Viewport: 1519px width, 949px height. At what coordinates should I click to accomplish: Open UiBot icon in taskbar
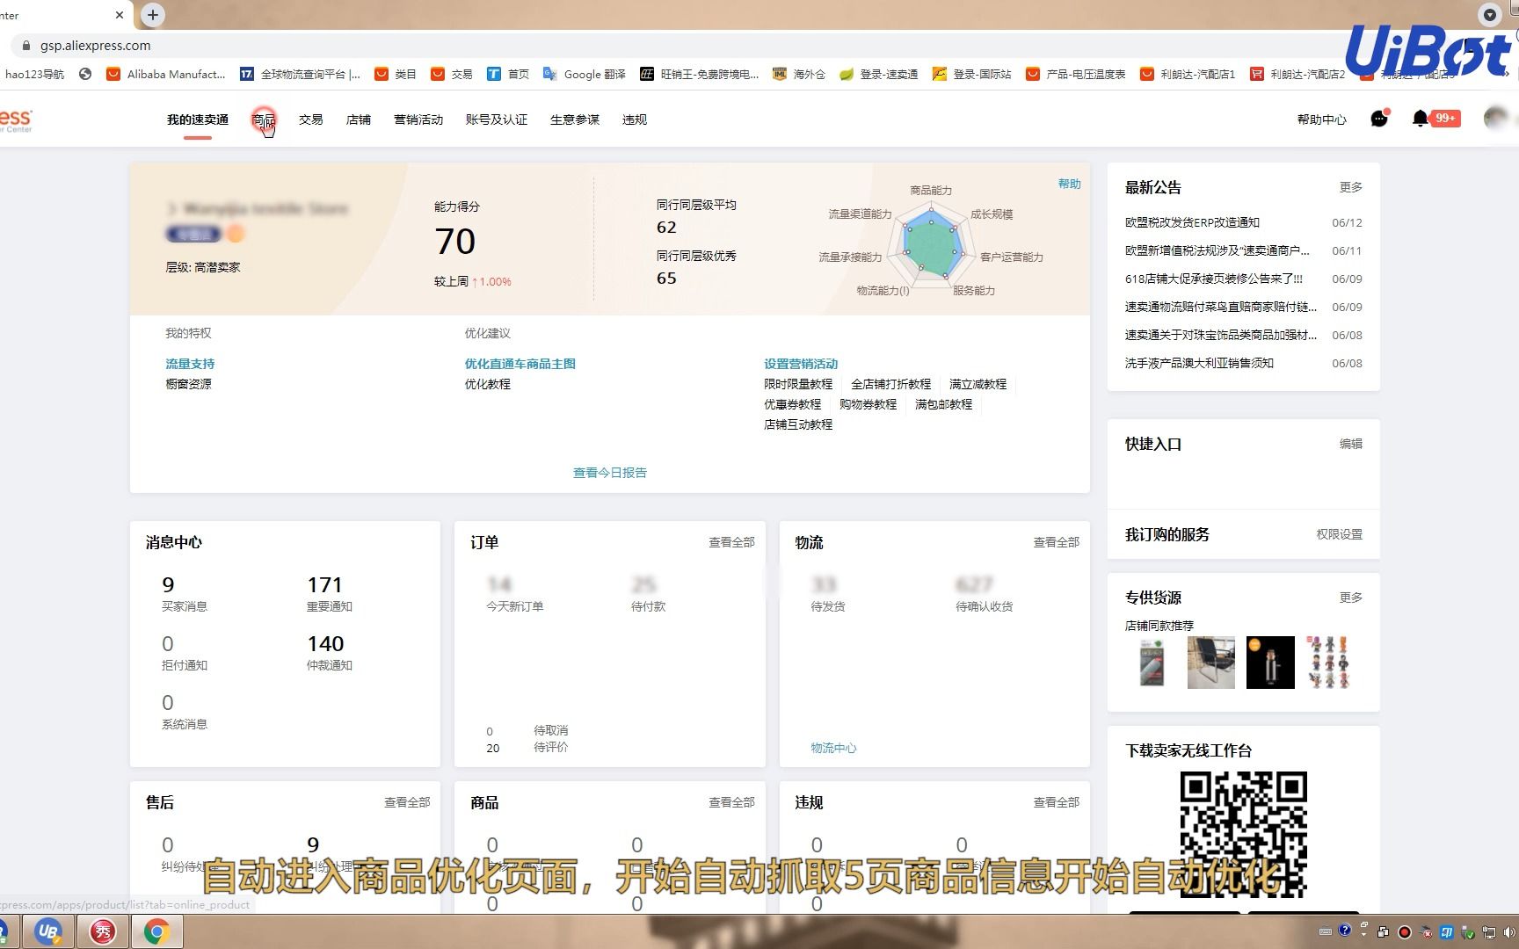click(48, 931)
